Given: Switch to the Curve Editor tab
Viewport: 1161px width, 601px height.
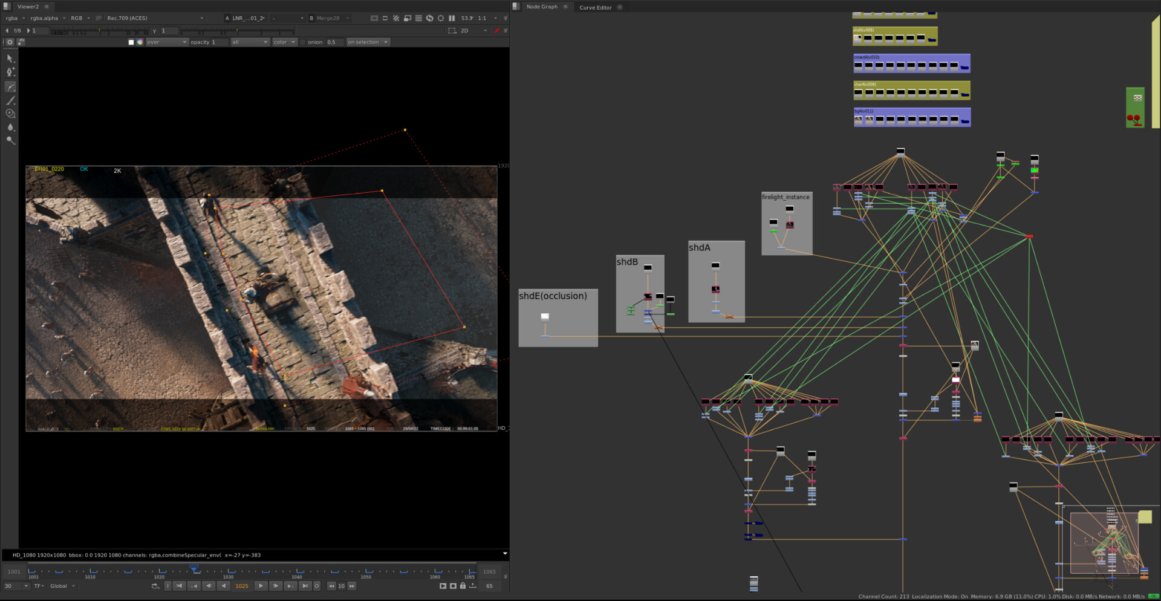Looking at the screenshot, I should pos(595,7).
